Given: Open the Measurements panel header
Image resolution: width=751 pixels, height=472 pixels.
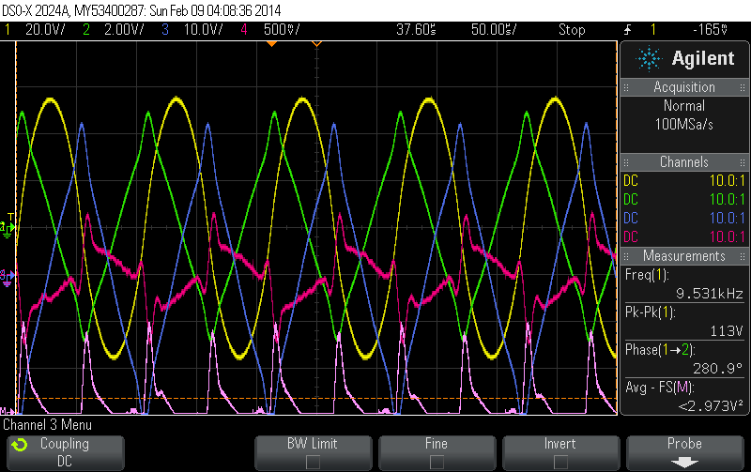Looking at the screenshot, I should (684, 256).
